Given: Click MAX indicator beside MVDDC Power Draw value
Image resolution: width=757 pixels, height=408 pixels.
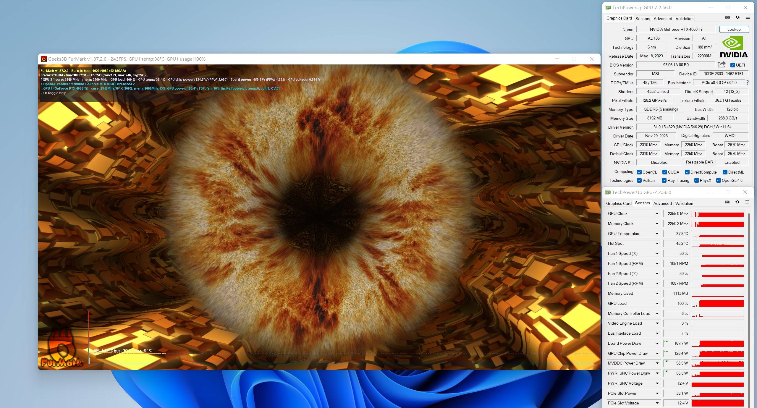Looking at the screenshot, I should (666, 361).
